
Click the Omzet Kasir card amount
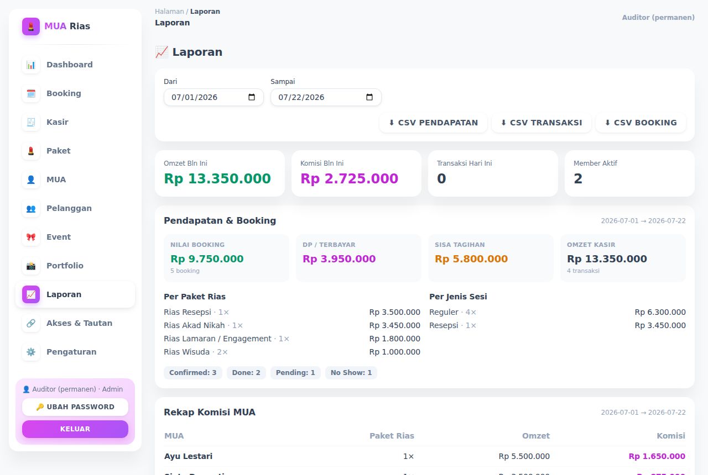pos(607,259)
